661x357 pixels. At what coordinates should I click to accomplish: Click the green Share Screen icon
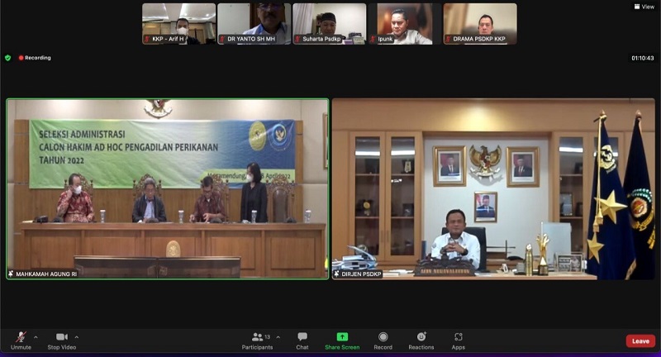pyautogui.click(x=342, y=337)
